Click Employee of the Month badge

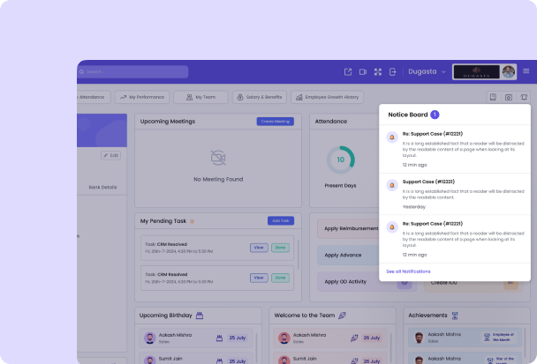499,337
